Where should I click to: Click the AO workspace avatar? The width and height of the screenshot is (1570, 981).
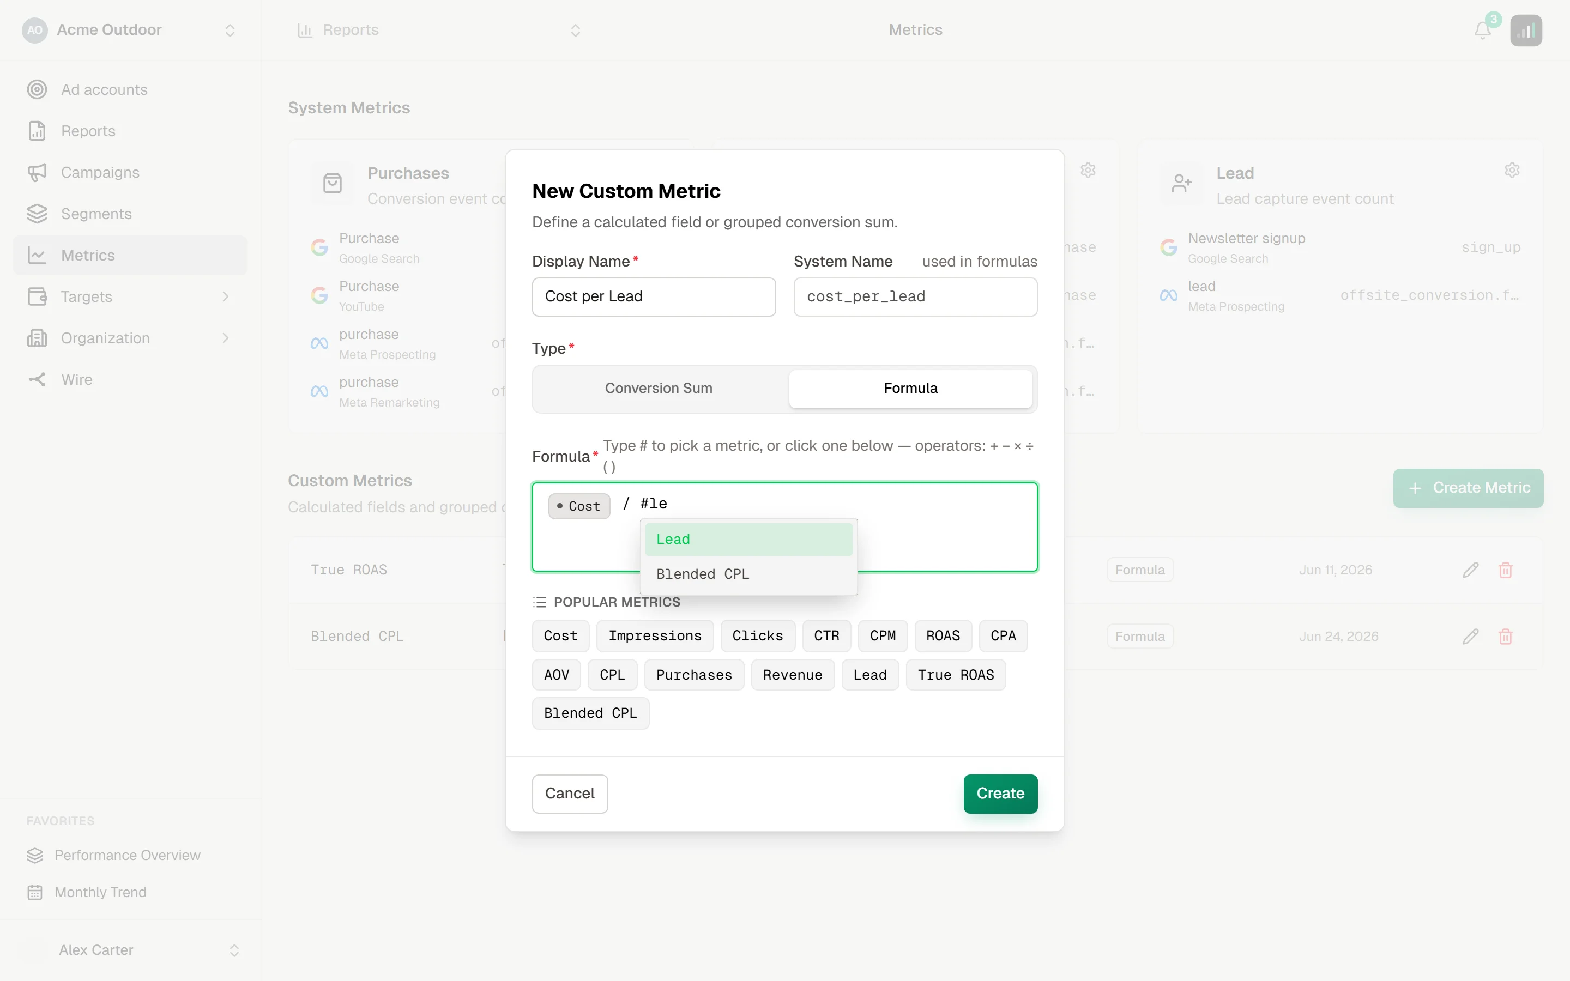pyautogui.click(x=35, y=30)
